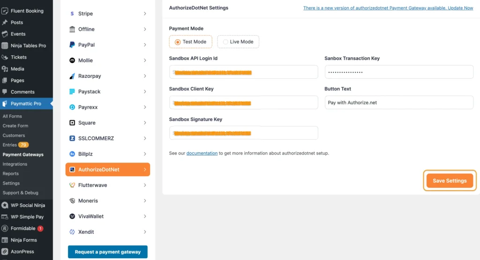Open All Forms submenu item
Viewport: 480px width, 260px height.
(12, 116)
